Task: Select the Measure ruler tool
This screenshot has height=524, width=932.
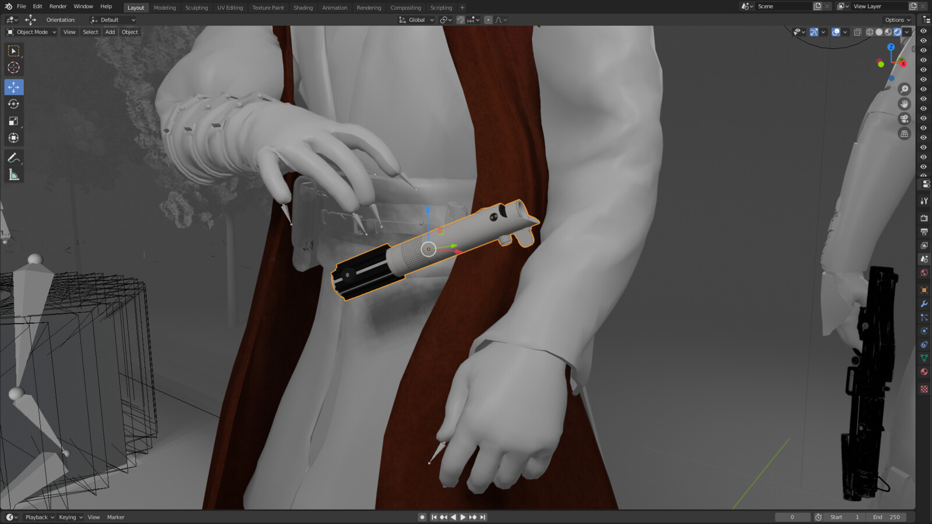Action: 13,175
